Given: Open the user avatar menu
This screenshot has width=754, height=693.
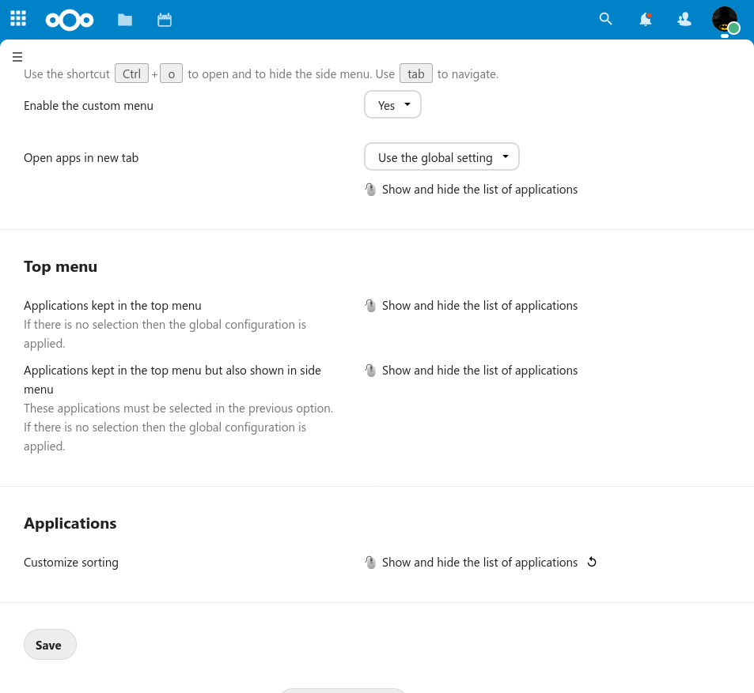Looking at the screenshot, I should coord(724,19).
